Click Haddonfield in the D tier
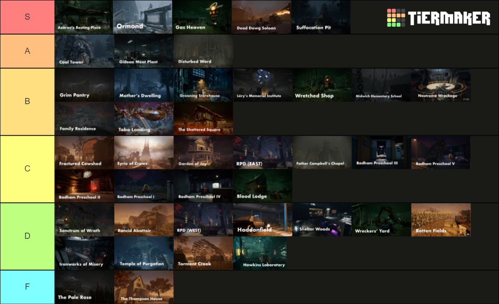The image size is (499, 304). pyautogui.click(x=261, y=219)
